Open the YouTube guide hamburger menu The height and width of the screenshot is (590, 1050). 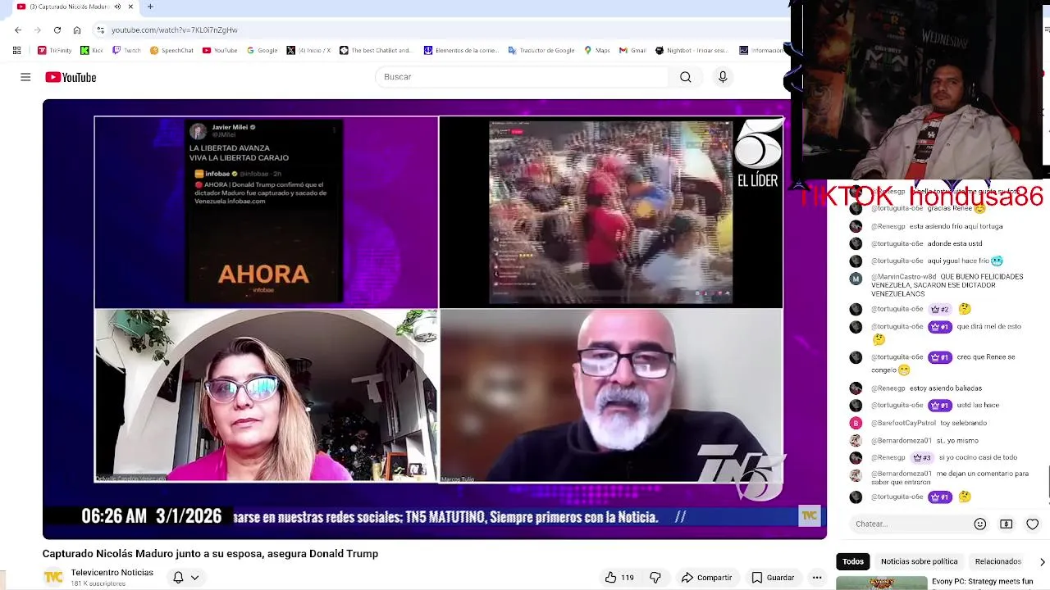25,77
